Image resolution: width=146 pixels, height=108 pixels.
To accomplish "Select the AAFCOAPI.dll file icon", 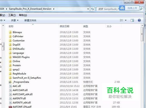I will tap(10, 90).
